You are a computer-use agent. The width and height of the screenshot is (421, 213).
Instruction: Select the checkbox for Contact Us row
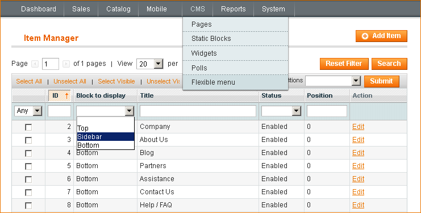pyautogui.click(x=28, y=193)
